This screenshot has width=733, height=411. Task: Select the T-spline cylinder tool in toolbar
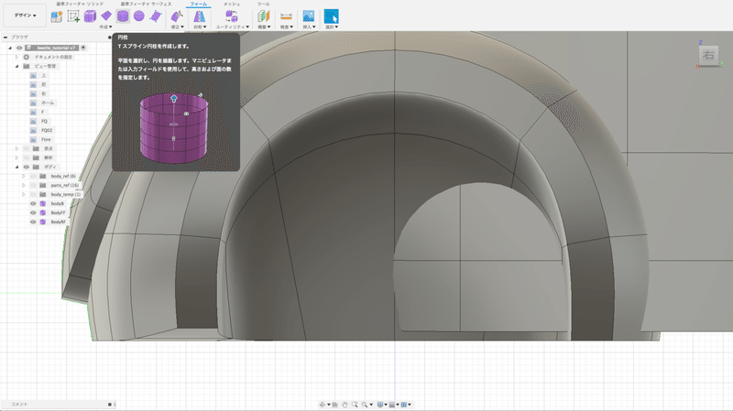point(123,16)
